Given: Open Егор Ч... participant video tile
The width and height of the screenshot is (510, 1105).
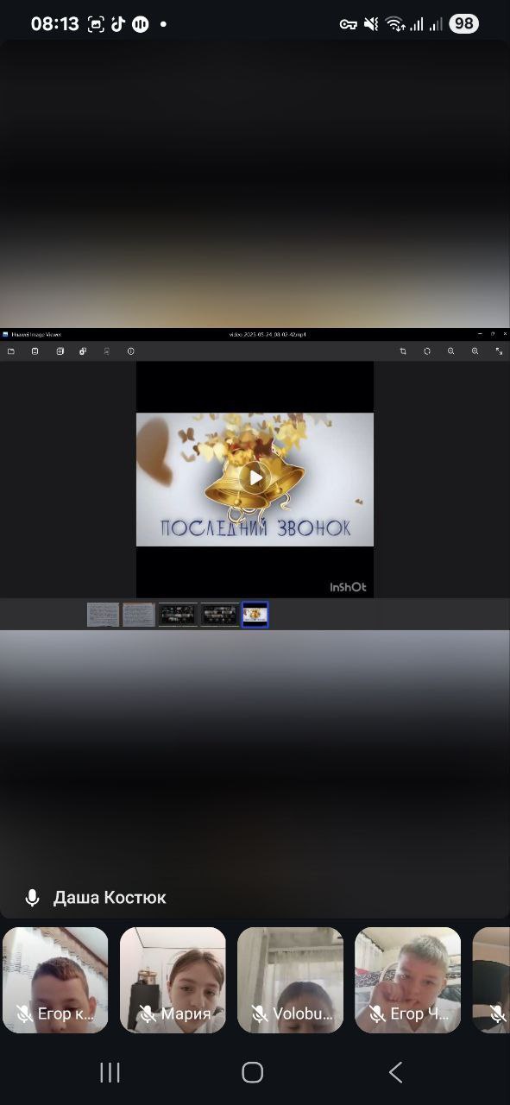Looking at the screenshot, I should (407, 980).
